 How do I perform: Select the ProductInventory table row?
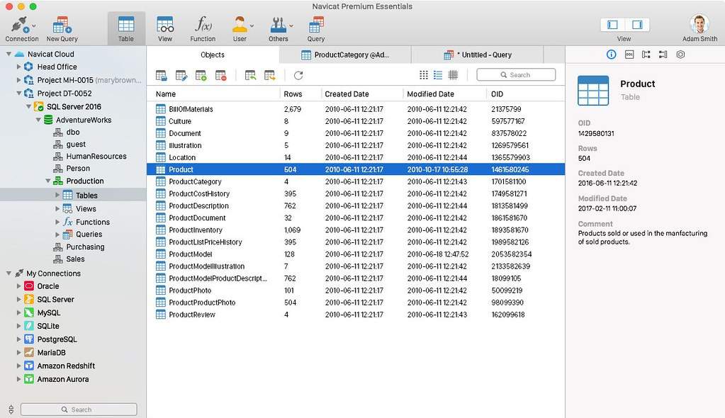(196, 230)
